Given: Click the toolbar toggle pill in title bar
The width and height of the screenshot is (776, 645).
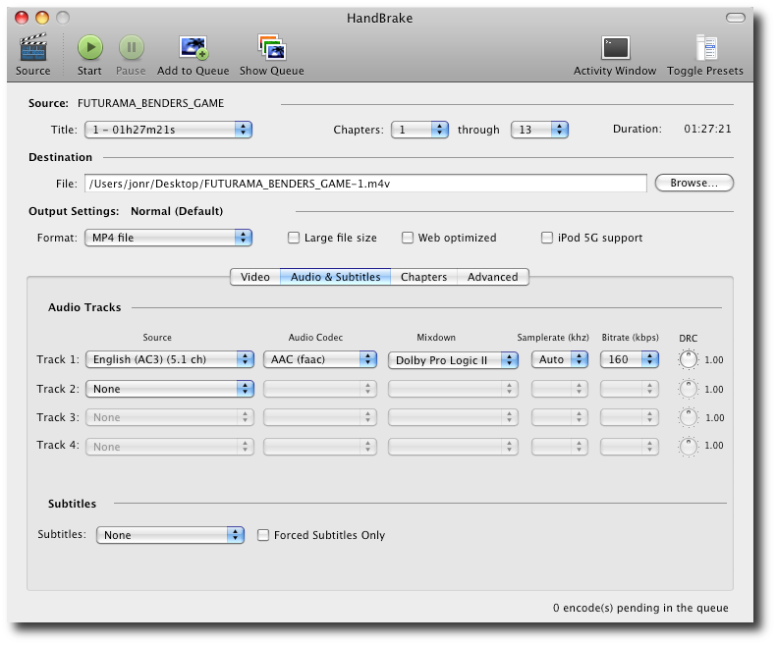Looking at the screenshot, I should tap(736, 18).
